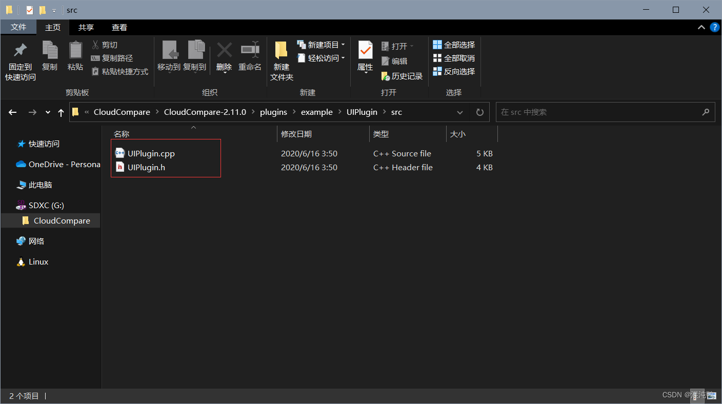Switch to the Share (共享) tab
The image size is (722, 404).
[86, 27]
